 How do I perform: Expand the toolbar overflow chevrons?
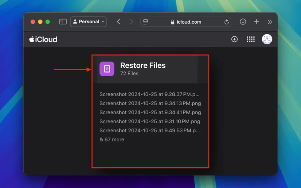point(270,22)
